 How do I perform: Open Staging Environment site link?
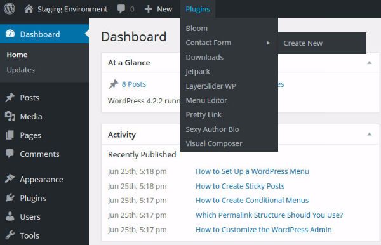coord(72,10)
